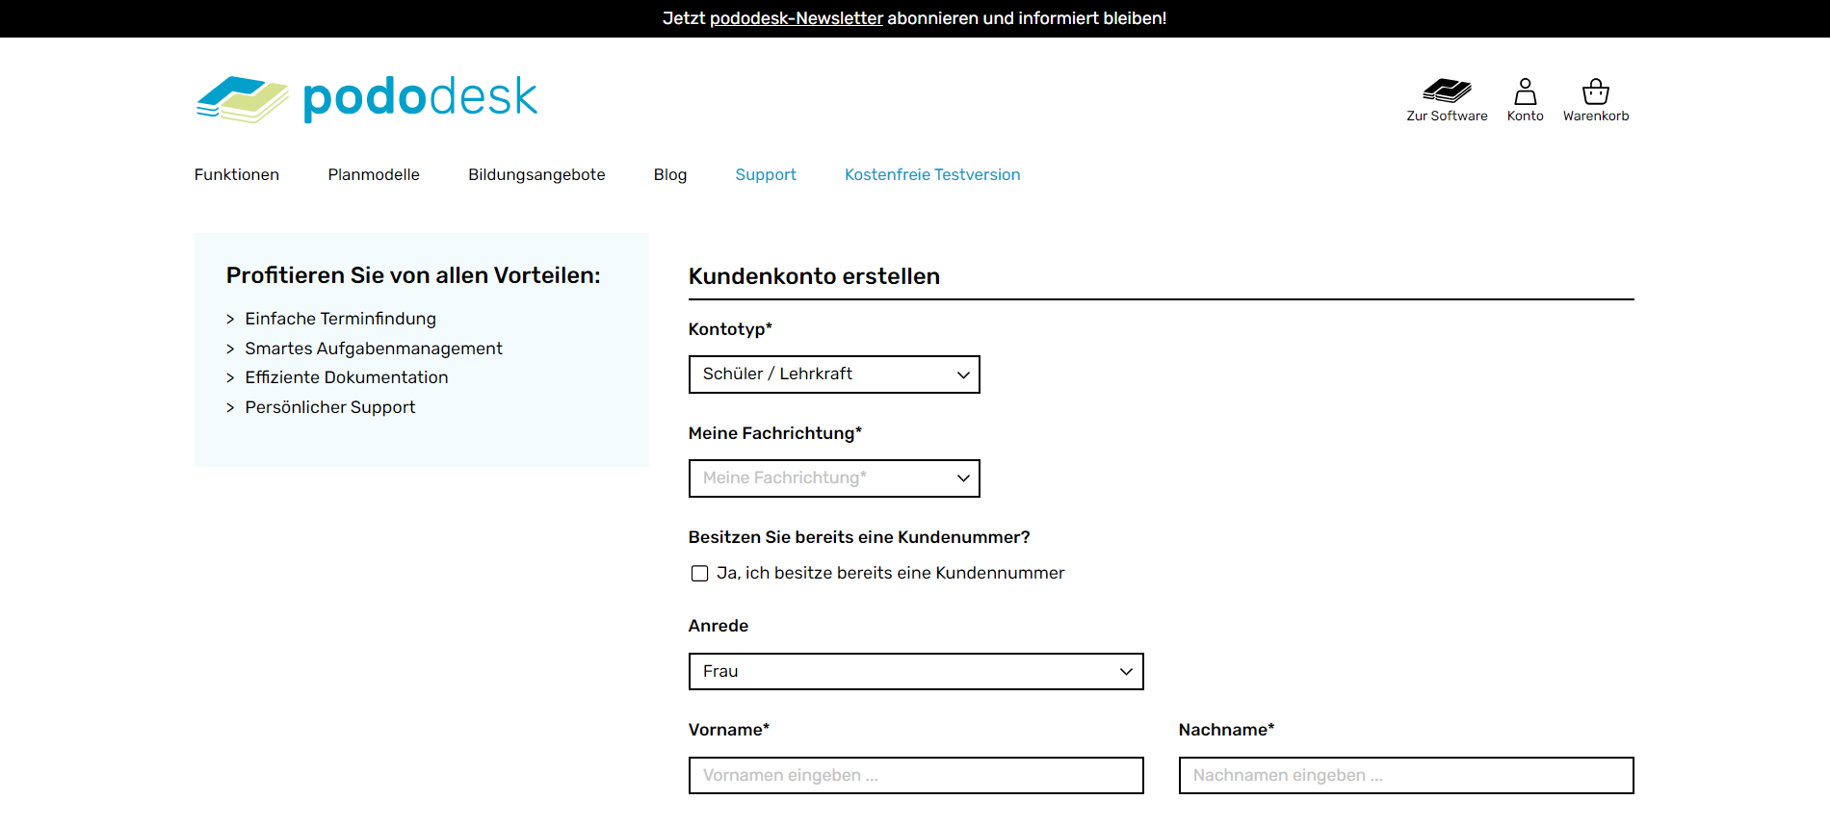Click the 'Kundenkonto erstellen' heading
1830x826 pixels.
(x=814, y=276)
